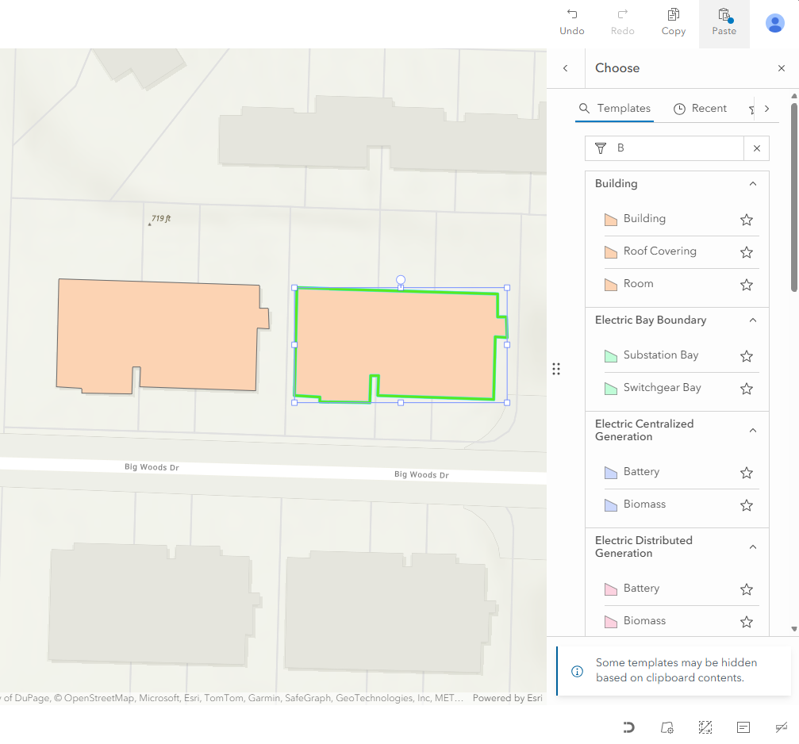Click the tooltips panel icon in bottom bar
The image size is (799, 744).
click(743, 727)
